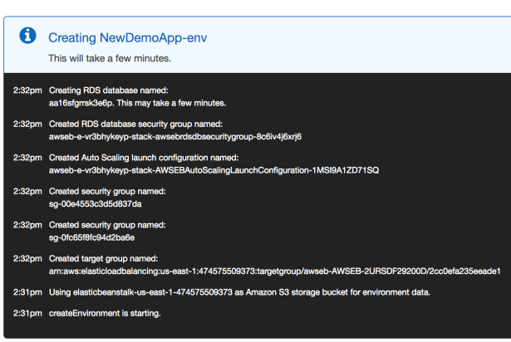Screen dimensions: 511x342
Task: Click the timestamp beside Auto Scaling launch configuration
Action: [27, 157]
